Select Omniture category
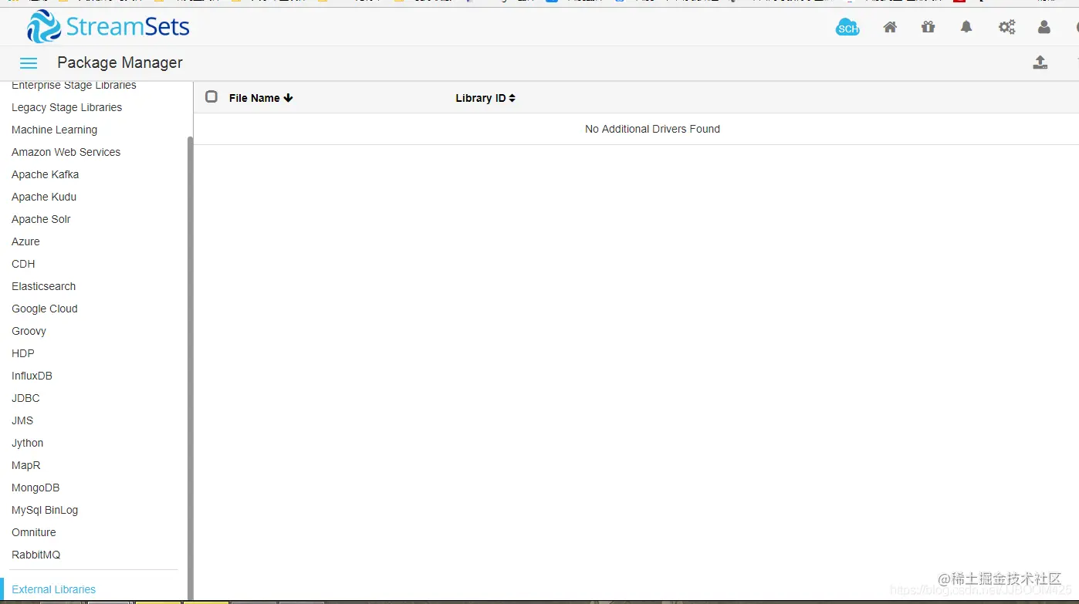 [x=33, y=532]
